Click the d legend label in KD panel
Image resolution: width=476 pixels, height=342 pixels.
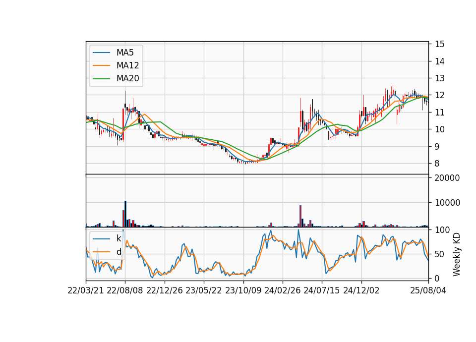tap(119, 252)
